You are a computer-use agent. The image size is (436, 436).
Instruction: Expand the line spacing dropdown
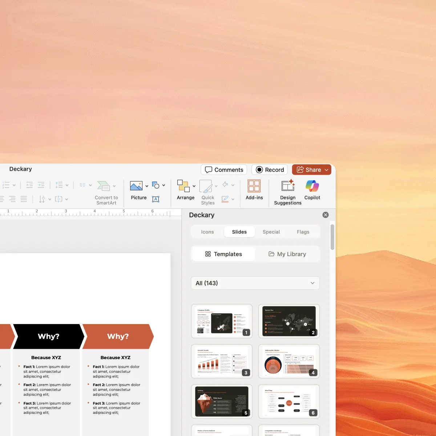[67, 185]
